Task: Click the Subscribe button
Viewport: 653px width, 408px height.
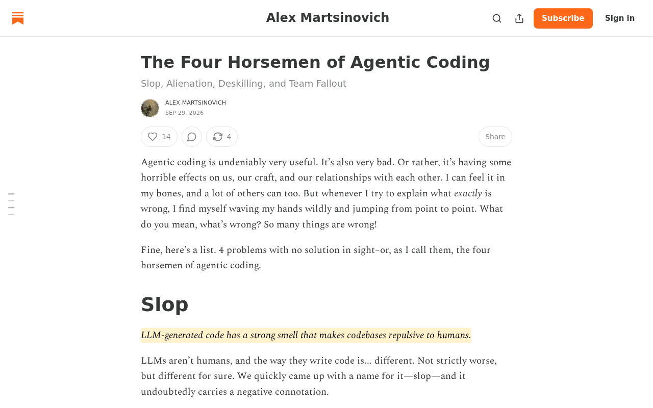Action: (x=563, y=18)
